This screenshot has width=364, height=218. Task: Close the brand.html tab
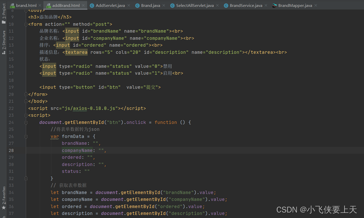(40, 5)
